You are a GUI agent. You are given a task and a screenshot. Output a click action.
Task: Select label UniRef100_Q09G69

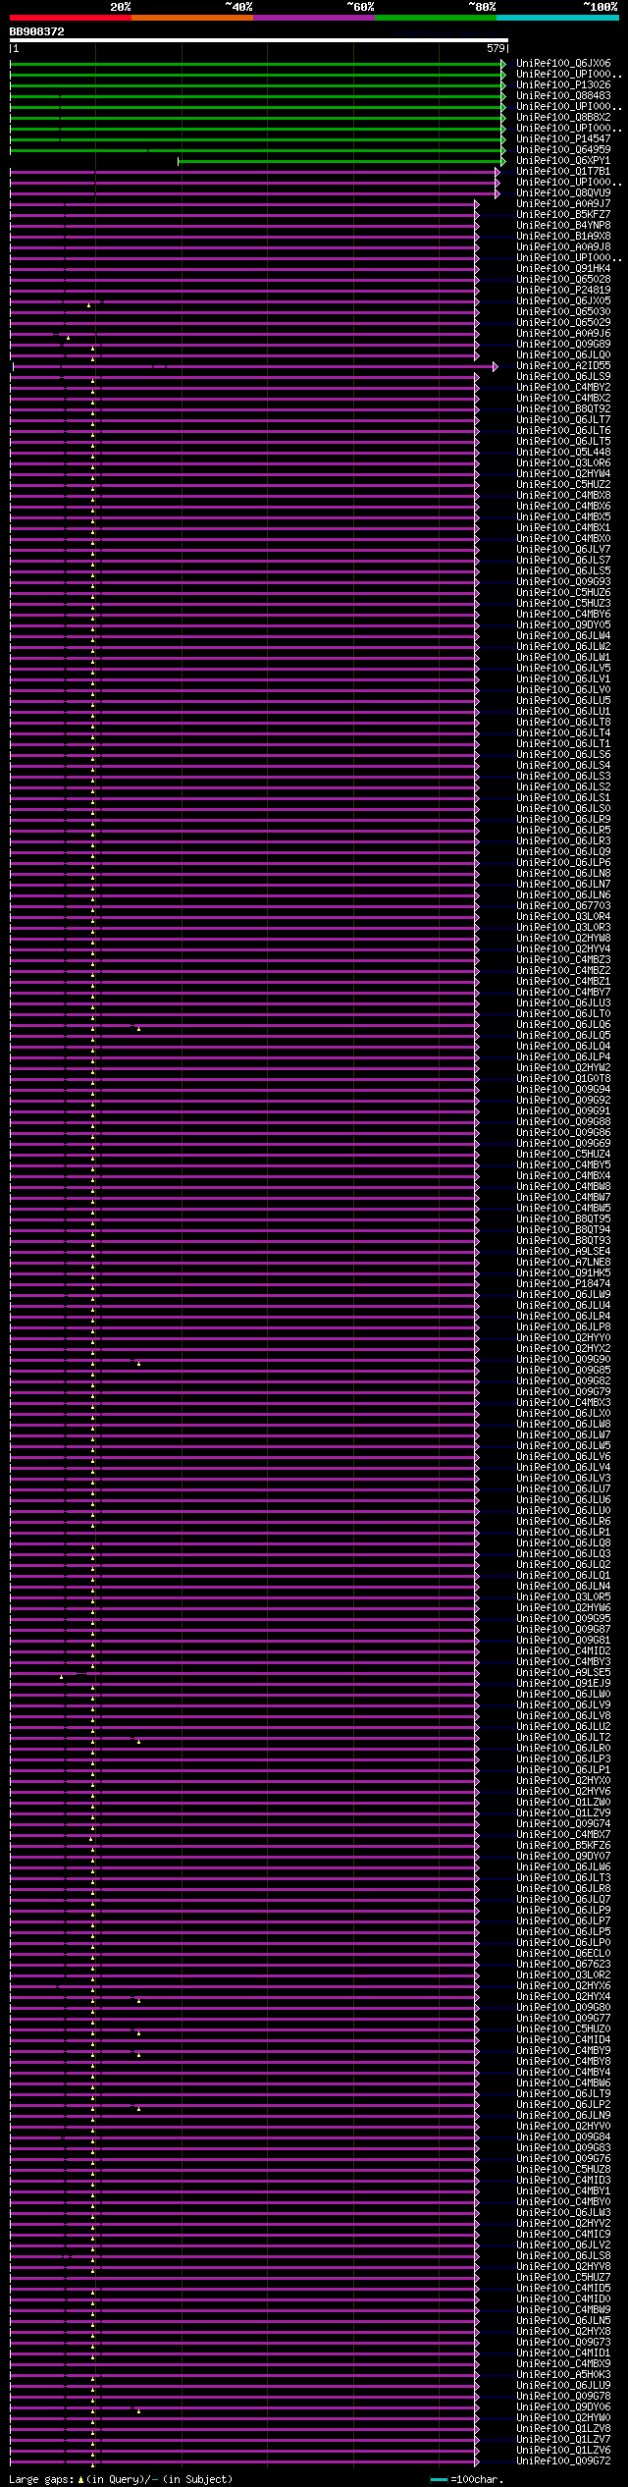pos(563,1144)
